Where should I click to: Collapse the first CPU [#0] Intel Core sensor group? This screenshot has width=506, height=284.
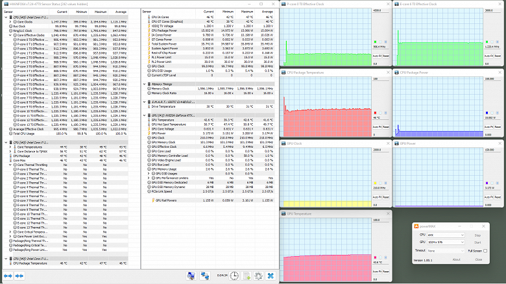(6, 17)
